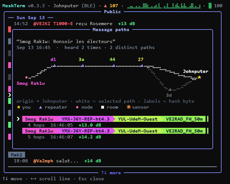Click the up-down arrows beside 'more'
The height and width of the screenshot is (184, 230).
click(104, 173)
